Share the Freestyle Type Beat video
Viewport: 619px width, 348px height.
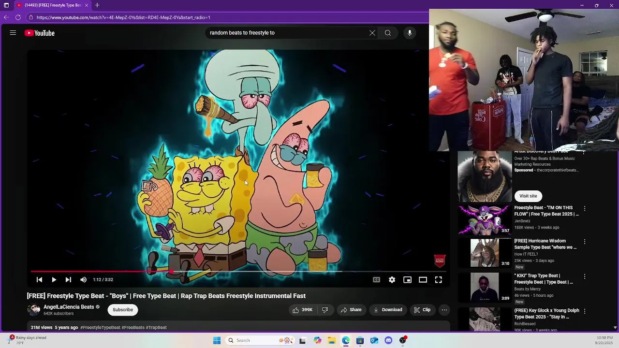(351, 310)
